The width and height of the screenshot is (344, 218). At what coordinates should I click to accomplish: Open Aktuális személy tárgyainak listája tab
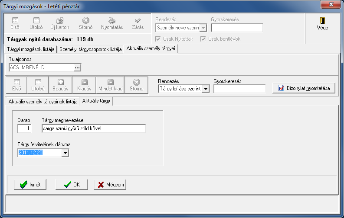click(43, 102)
